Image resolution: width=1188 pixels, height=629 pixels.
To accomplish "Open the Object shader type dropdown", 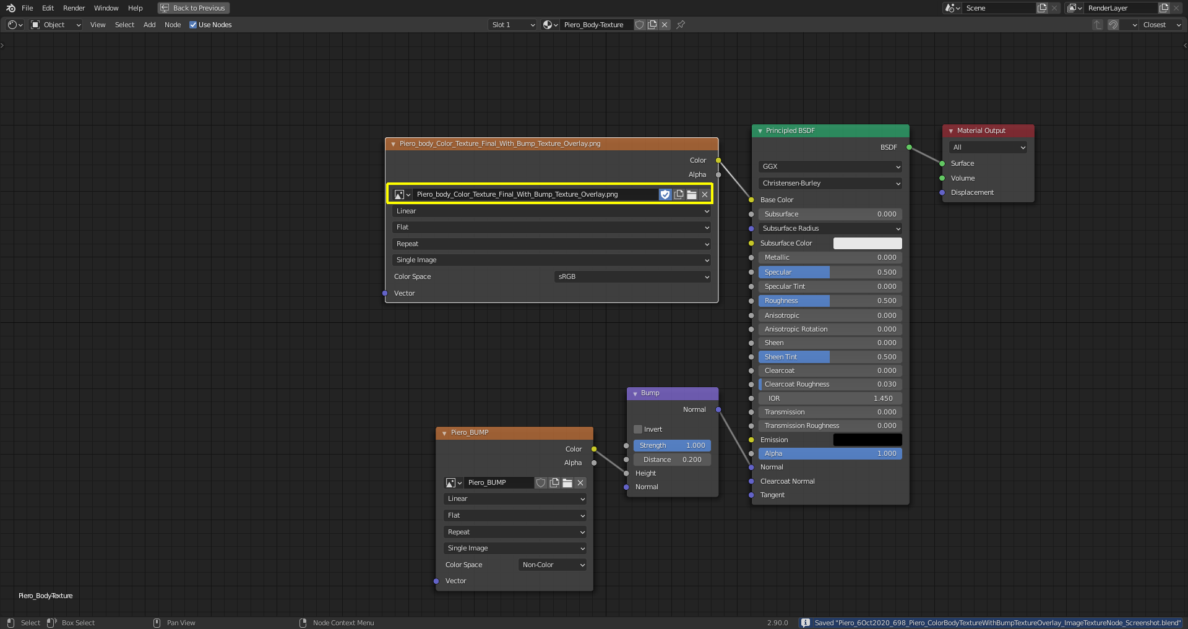I will click(56, 25).
